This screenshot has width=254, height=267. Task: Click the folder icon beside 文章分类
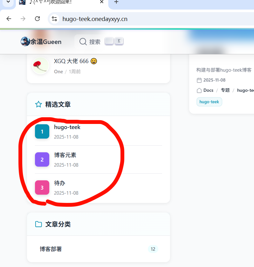(38, 224)
